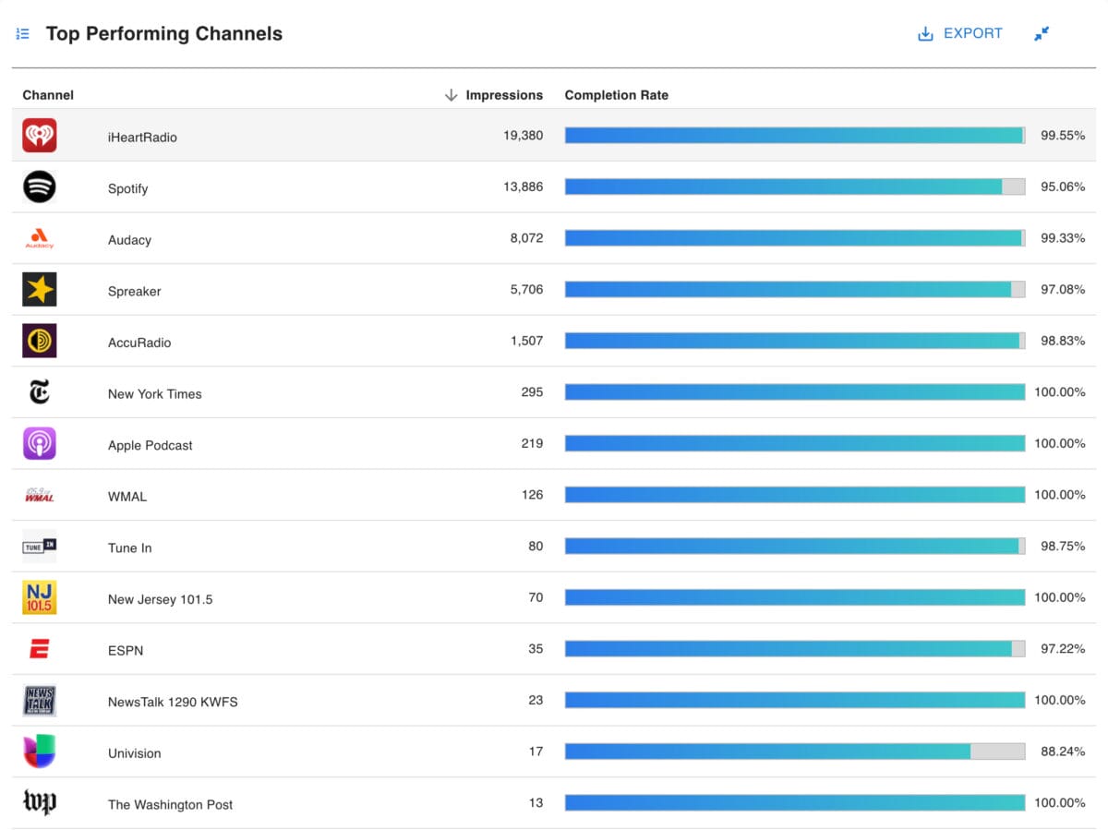This screenshot has width=1108, height=830.
Task: Toggle the list view icon beside the title
Action: pyautogui.click(x=23, y=34)
